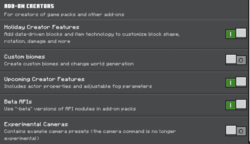Click the gray O indicator on Custom biomes

click(241, 60)
